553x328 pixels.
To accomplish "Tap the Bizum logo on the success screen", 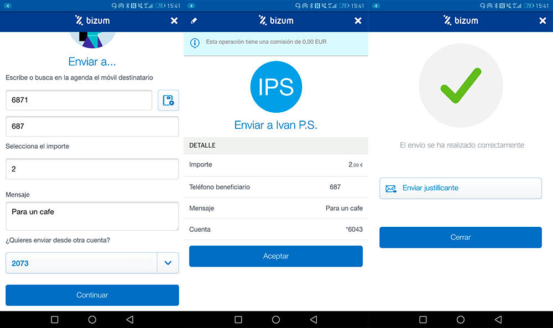I will click(461, 20).
